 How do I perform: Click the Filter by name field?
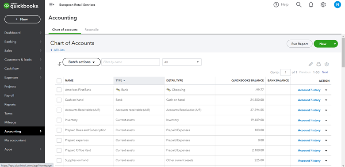coord(130,62)
